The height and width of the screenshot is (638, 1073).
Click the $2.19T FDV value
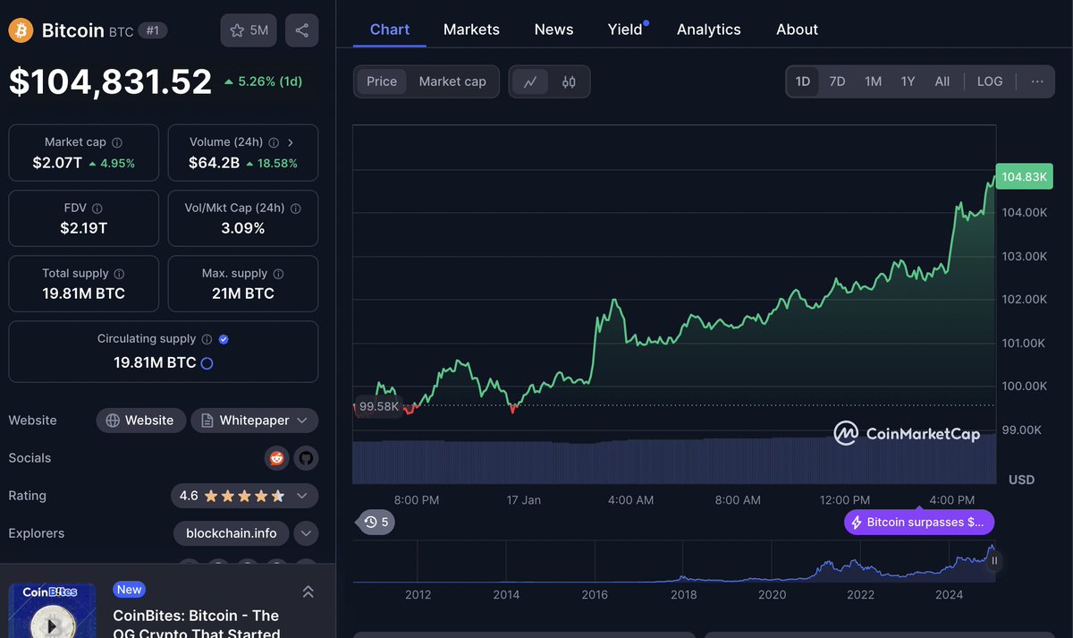click(84, 228)
